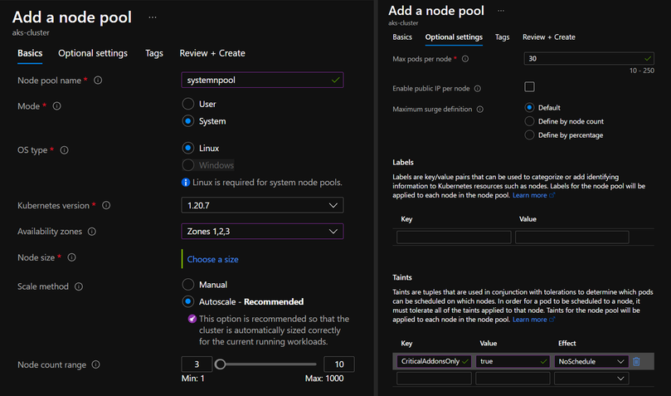The height and width of the screenshot is (396, 671).
Task: Select Autoscale - Recommended option
Action: (187, 302)
